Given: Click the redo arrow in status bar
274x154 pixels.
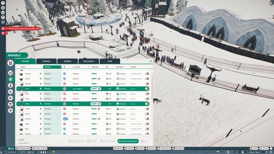Looking at the screenshot, I should (x=222, y=152).
